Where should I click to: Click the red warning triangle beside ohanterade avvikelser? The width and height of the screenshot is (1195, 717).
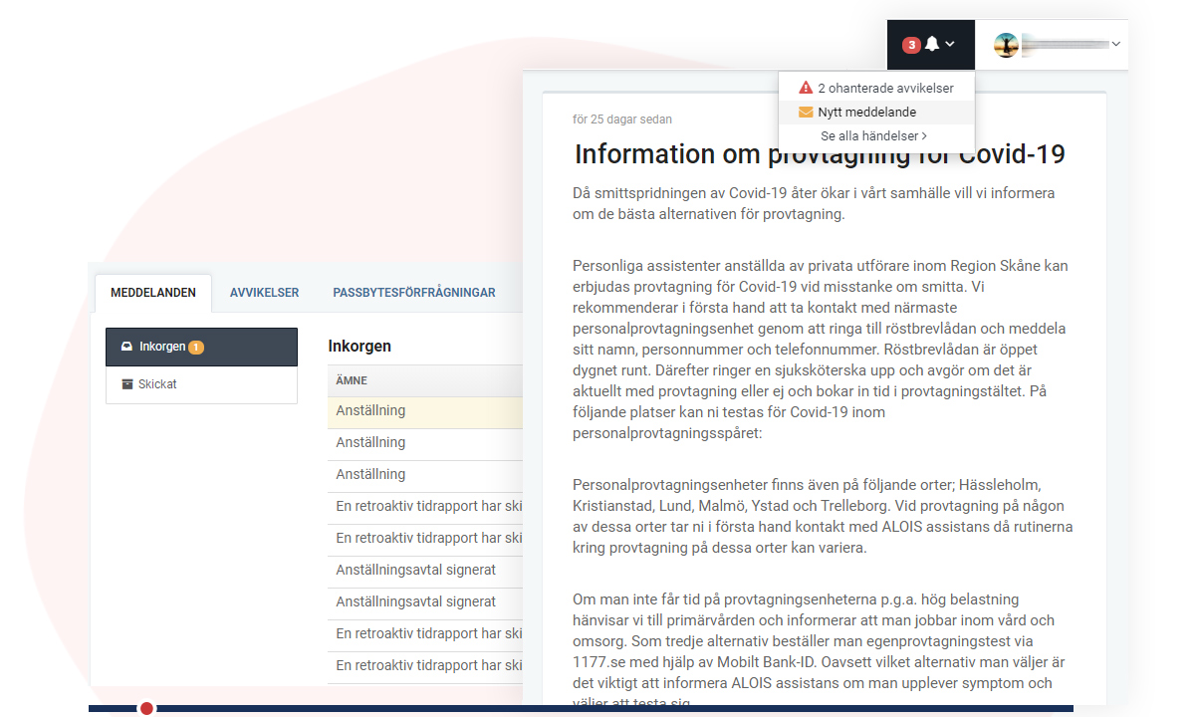(x=805, y=87)
